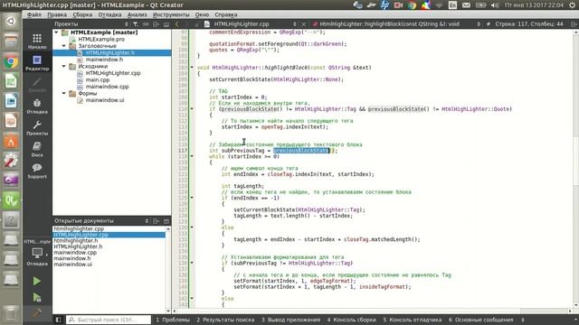The width and height of the screenshot is (579, 325).
Task: Toggle the left sidebar visibility
Action: (58, 320)
